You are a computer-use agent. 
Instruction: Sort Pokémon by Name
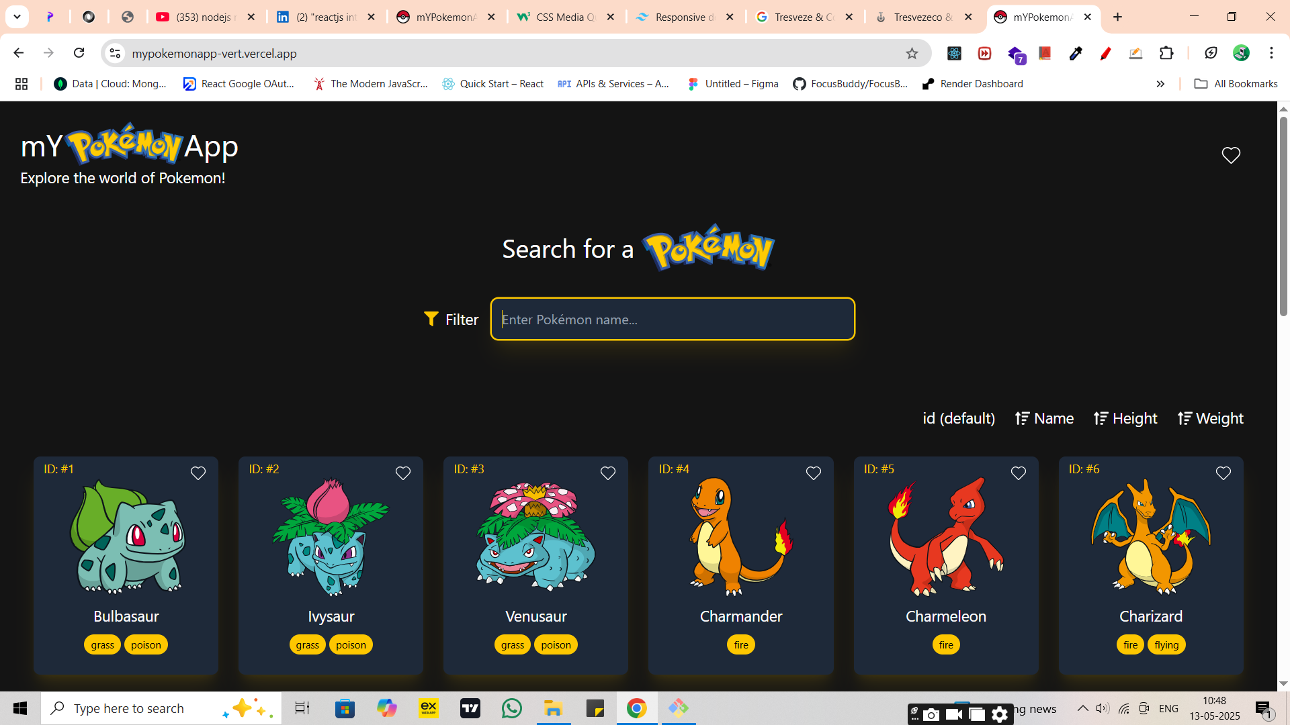1044,418
